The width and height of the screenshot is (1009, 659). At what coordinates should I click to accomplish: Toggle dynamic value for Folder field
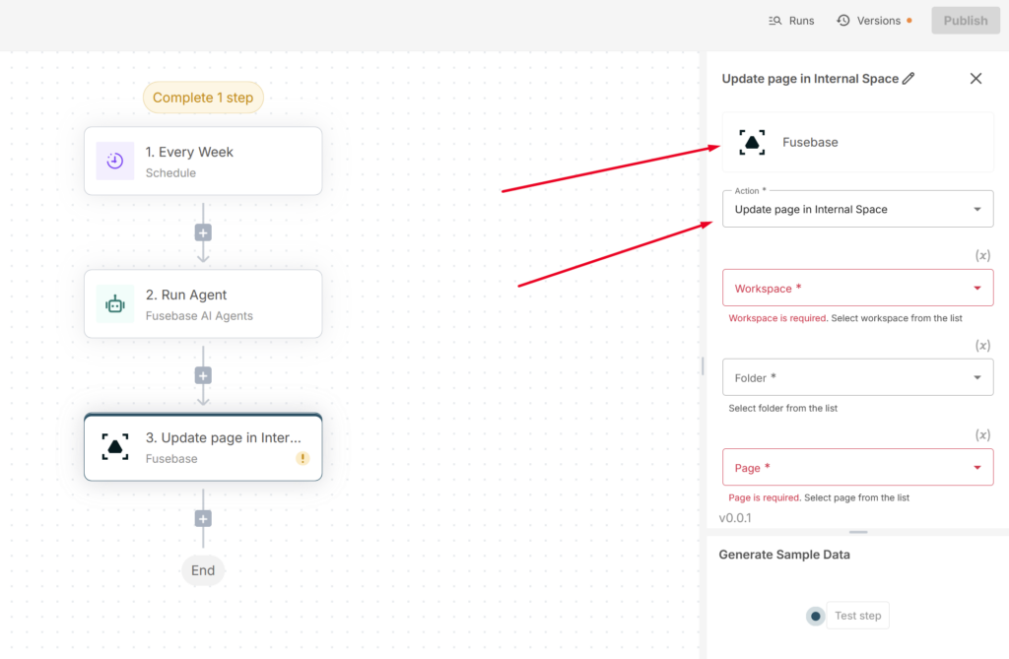tap(982, 346)
